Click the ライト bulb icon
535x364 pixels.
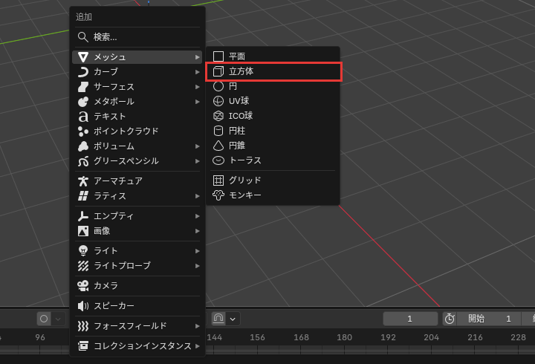[x=83, y=251]
